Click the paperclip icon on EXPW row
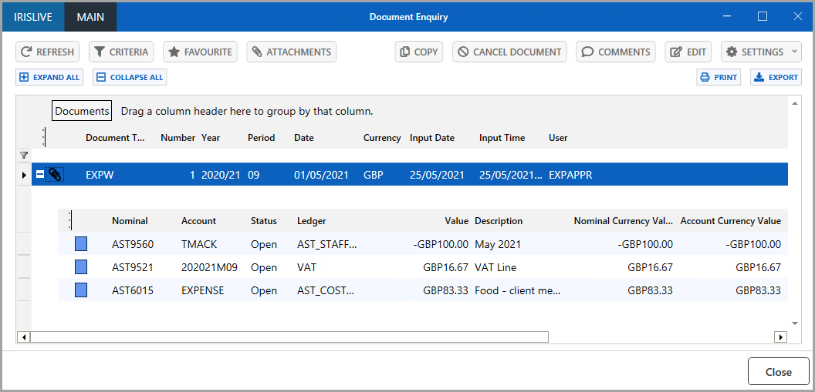 pyautogui.click(x=55, y=176)
